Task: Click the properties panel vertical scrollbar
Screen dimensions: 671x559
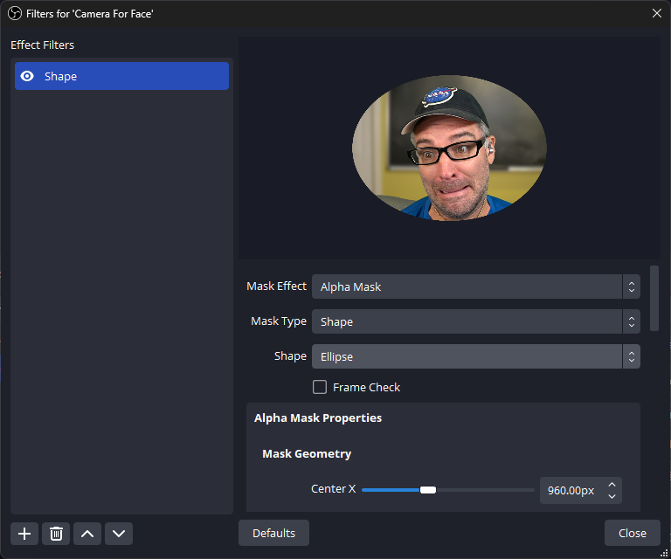Action: click(x=654, y=299)
